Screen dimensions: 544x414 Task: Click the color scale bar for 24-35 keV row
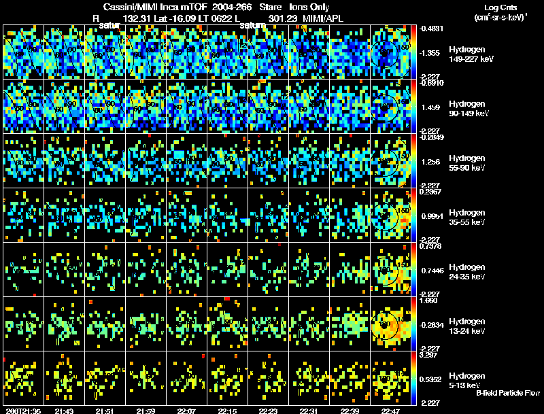click(x=413, y=269)
